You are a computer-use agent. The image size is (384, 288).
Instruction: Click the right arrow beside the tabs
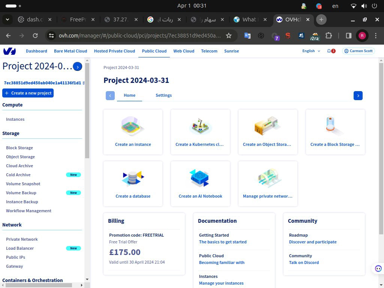point(358,96)
